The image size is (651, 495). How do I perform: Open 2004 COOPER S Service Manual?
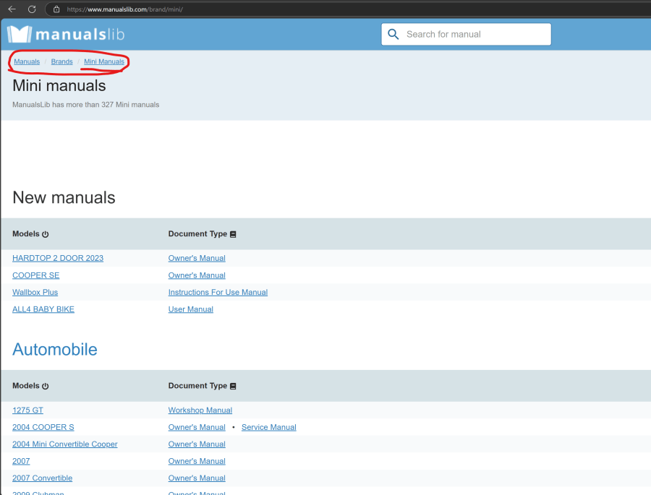point(268,427)
